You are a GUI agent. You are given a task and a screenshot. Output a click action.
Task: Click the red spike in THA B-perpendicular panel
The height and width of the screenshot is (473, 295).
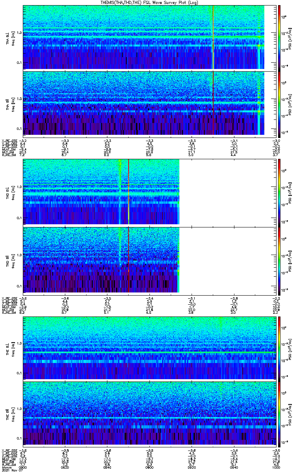coord(213,37)
